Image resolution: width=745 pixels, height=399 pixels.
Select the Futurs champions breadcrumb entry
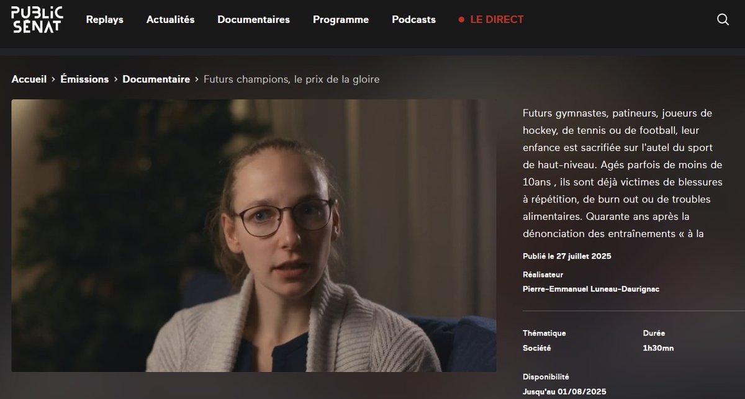click(292, 79)
